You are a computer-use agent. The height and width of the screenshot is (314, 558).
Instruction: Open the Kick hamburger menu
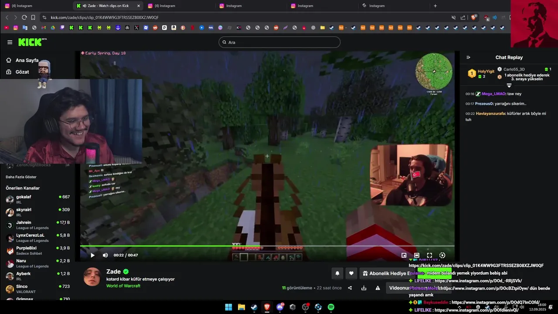point(10,42)
